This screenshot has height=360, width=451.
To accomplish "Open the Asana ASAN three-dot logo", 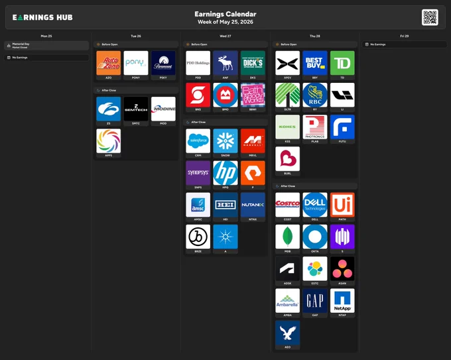I will 342,269.
